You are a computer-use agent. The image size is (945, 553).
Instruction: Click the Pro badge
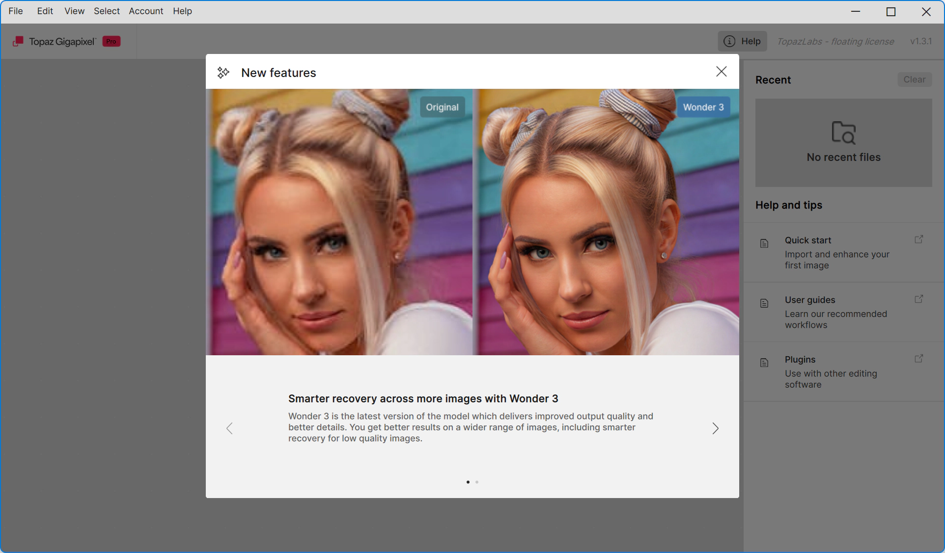[x=111, y=41]
